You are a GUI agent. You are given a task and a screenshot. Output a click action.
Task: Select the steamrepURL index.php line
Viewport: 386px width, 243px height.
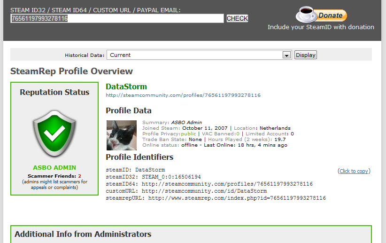point(216,198)
